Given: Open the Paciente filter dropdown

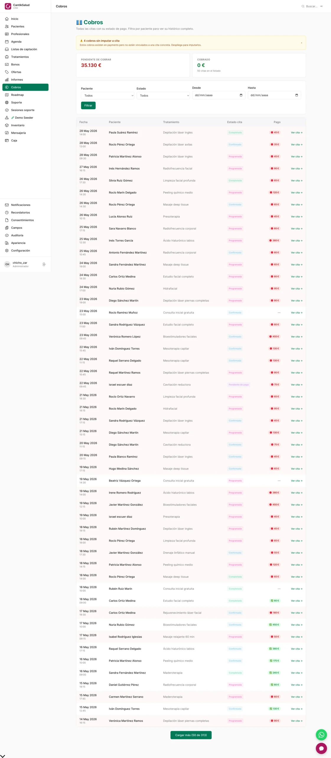Looking at the screenshot, I should (107, 95).
